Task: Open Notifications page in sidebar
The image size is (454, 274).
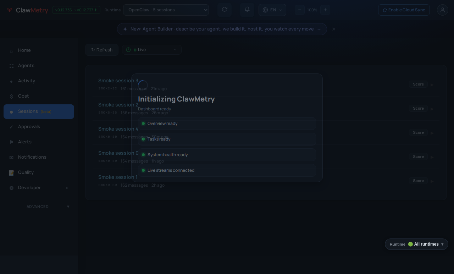Action: (39, 157)
